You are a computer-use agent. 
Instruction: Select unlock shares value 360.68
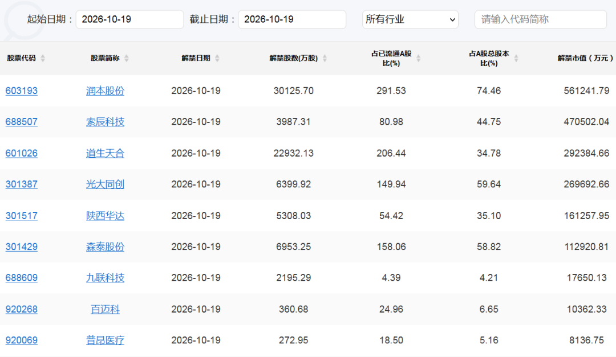point(294,309)
